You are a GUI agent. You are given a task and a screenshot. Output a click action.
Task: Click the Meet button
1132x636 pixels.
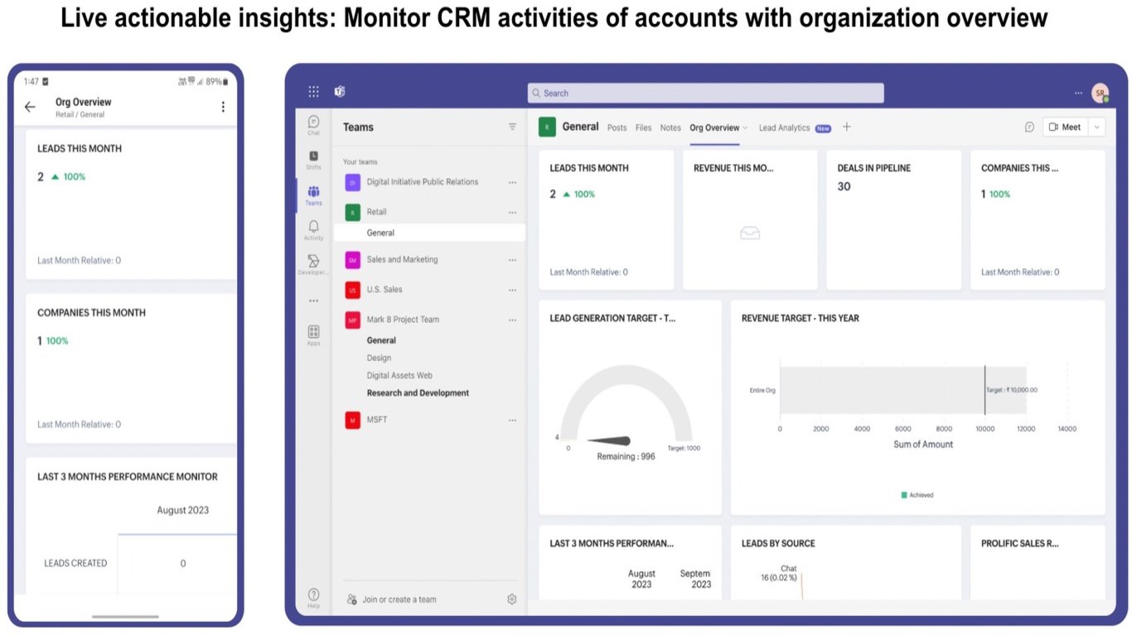[x=1066, y=127]
